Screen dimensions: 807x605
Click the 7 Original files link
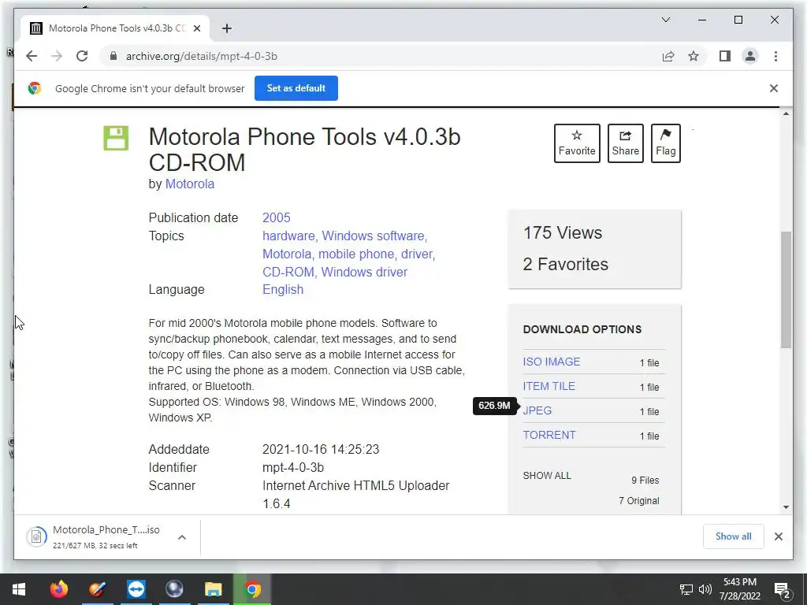coord(638,500)
